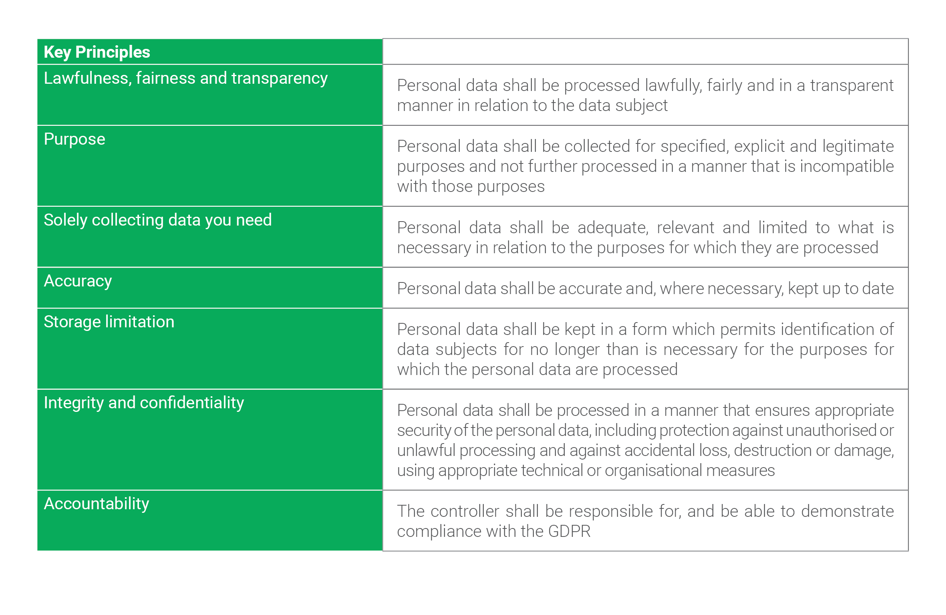946x615 pixels.
Task: Click the empty header cell beside Key Principles
Action: (645, 52)
